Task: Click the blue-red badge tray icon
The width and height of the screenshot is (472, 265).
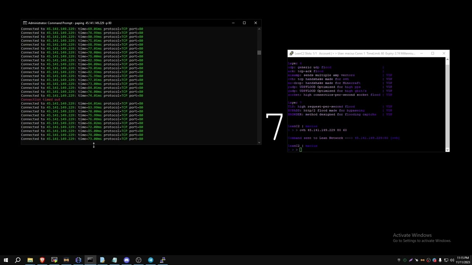Action: coord(434,260)
